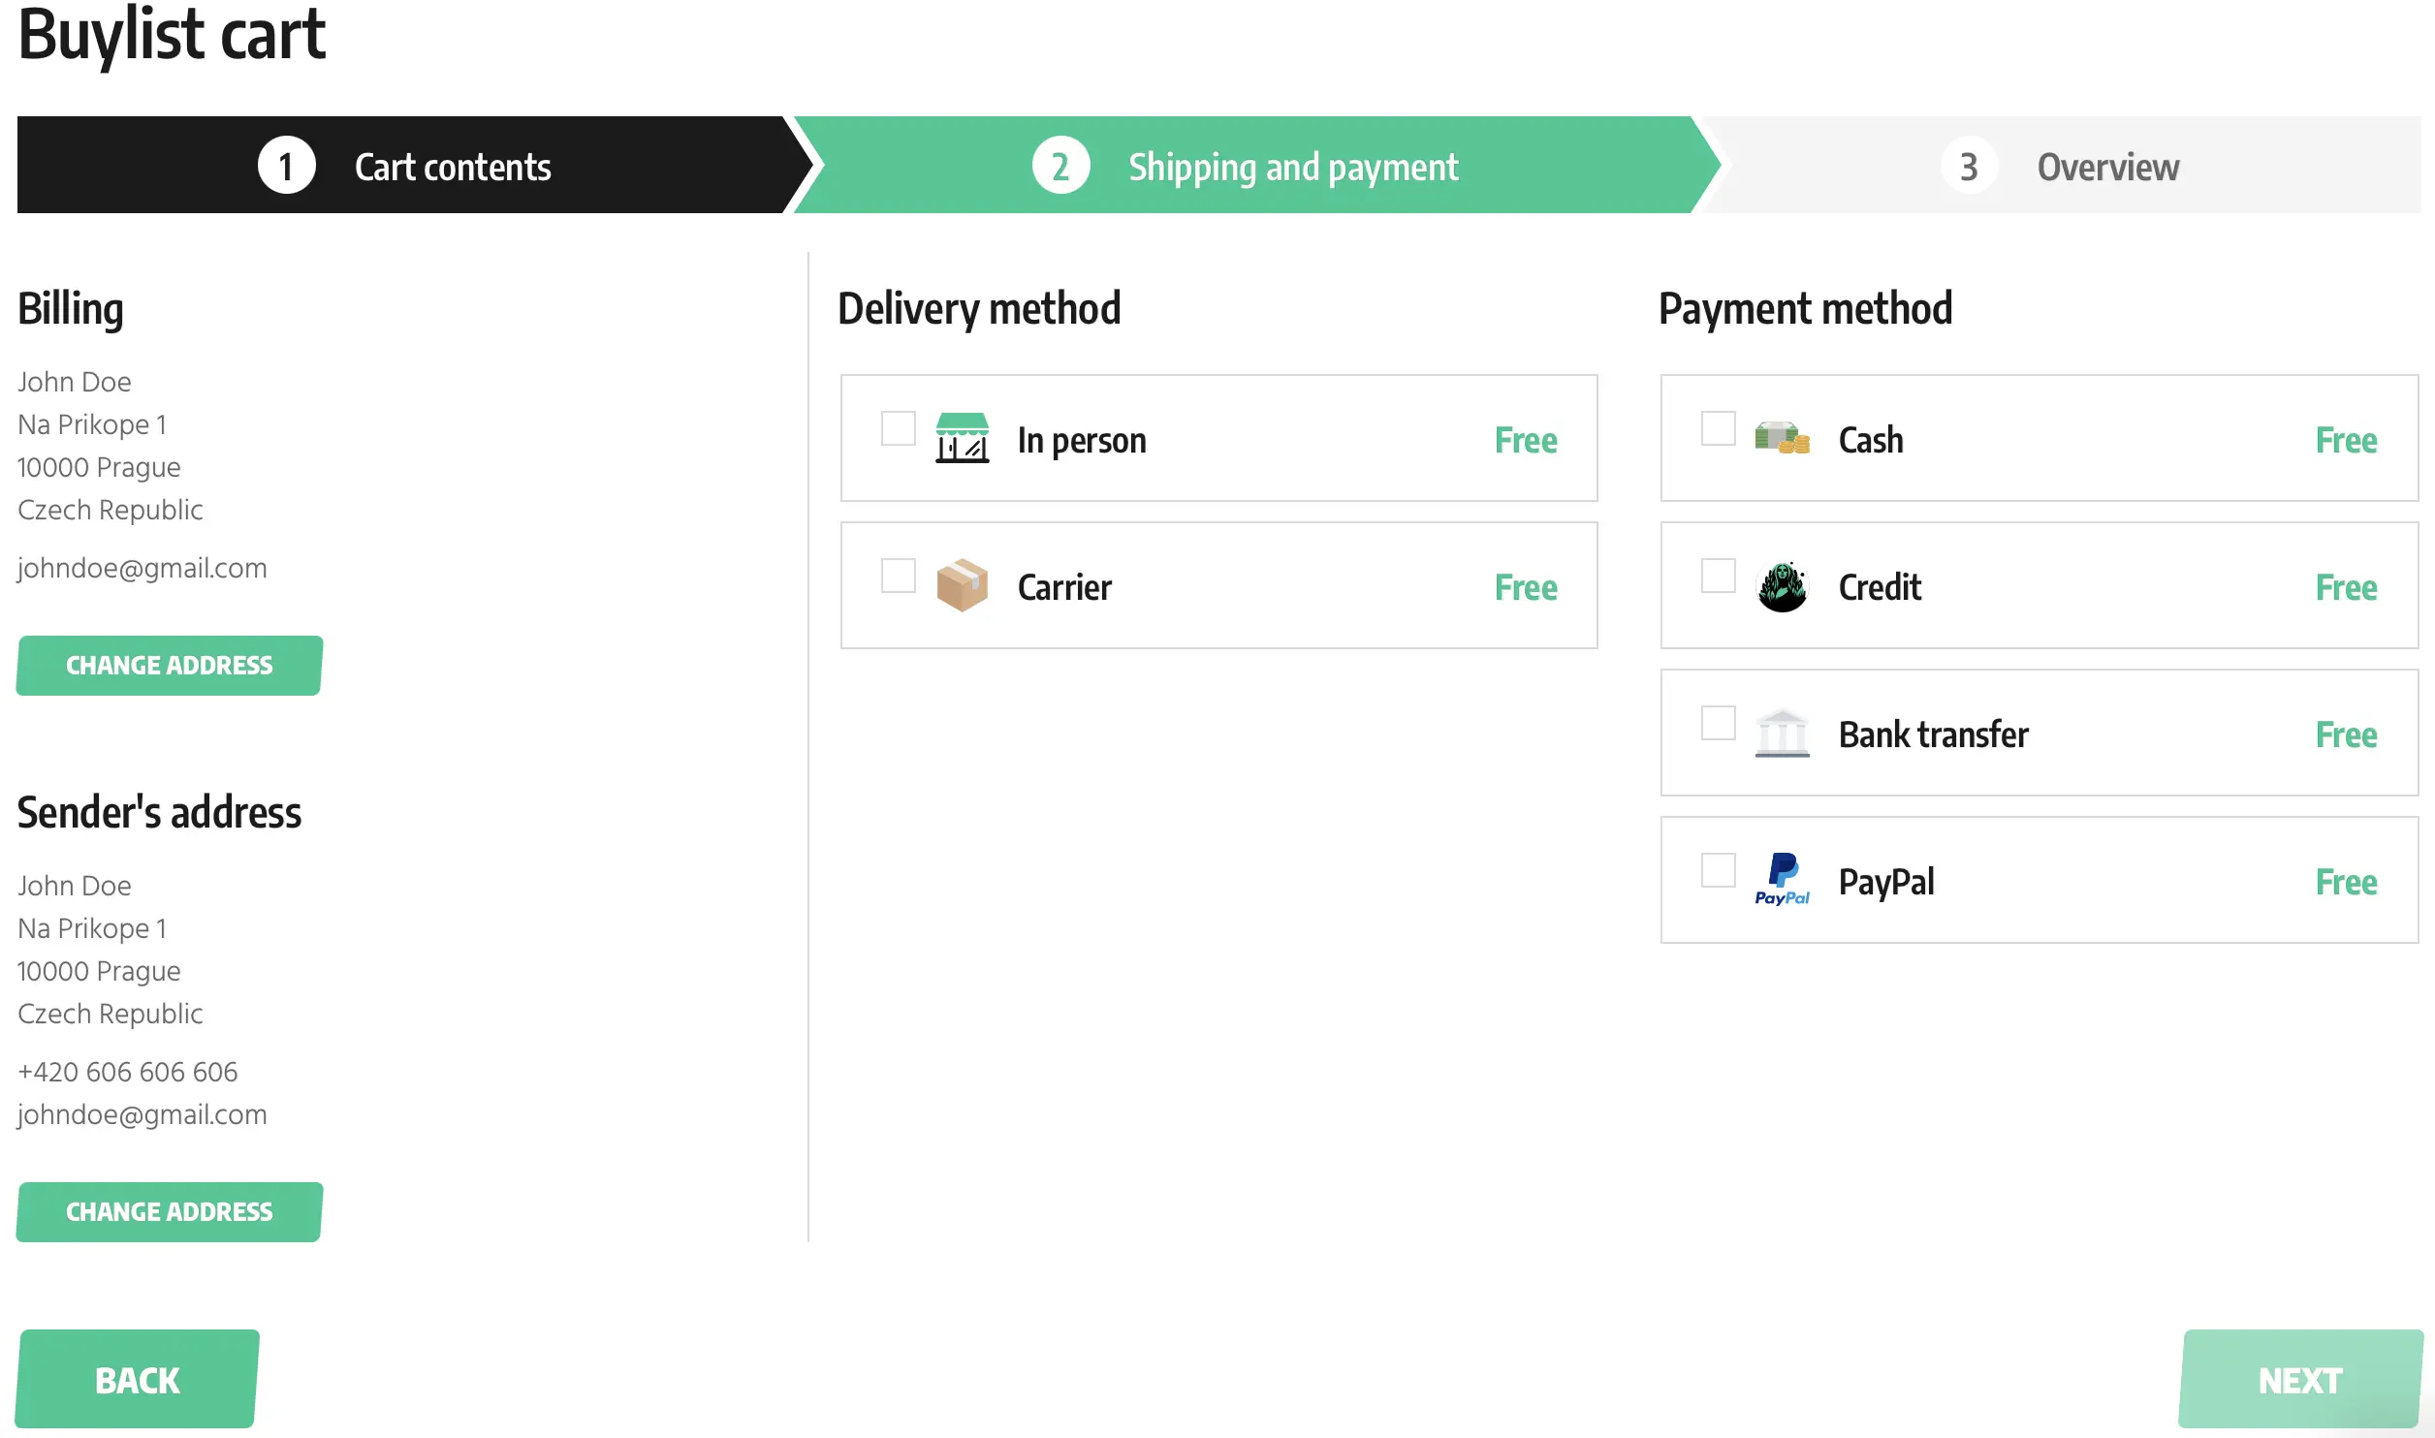The height and width of the screenshot is (1438, 2435).
Task: Select the Credit payment icon
Action: click(1781, 585)
